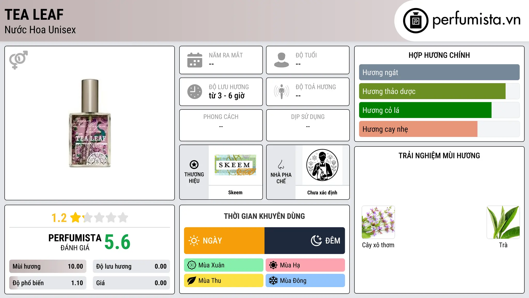The width and height of the screenshot is (529, 298).
Task: Click the 1.2 star rating number
Action: [59, 218]
